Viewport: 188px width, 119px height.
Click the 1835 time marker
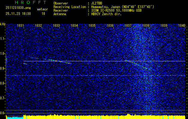coord(92,26)
